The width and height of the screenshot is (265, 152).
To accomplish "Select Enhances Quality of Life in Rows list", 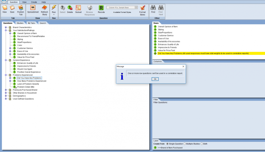I will point(168,45).
